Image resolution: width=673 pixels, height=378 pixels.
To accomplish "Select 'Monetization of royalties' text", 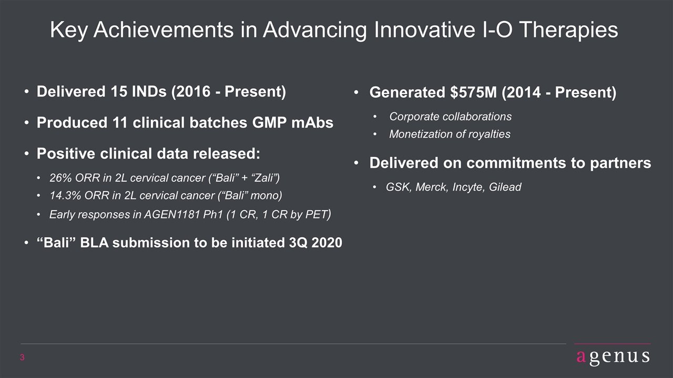I will 450,134.
